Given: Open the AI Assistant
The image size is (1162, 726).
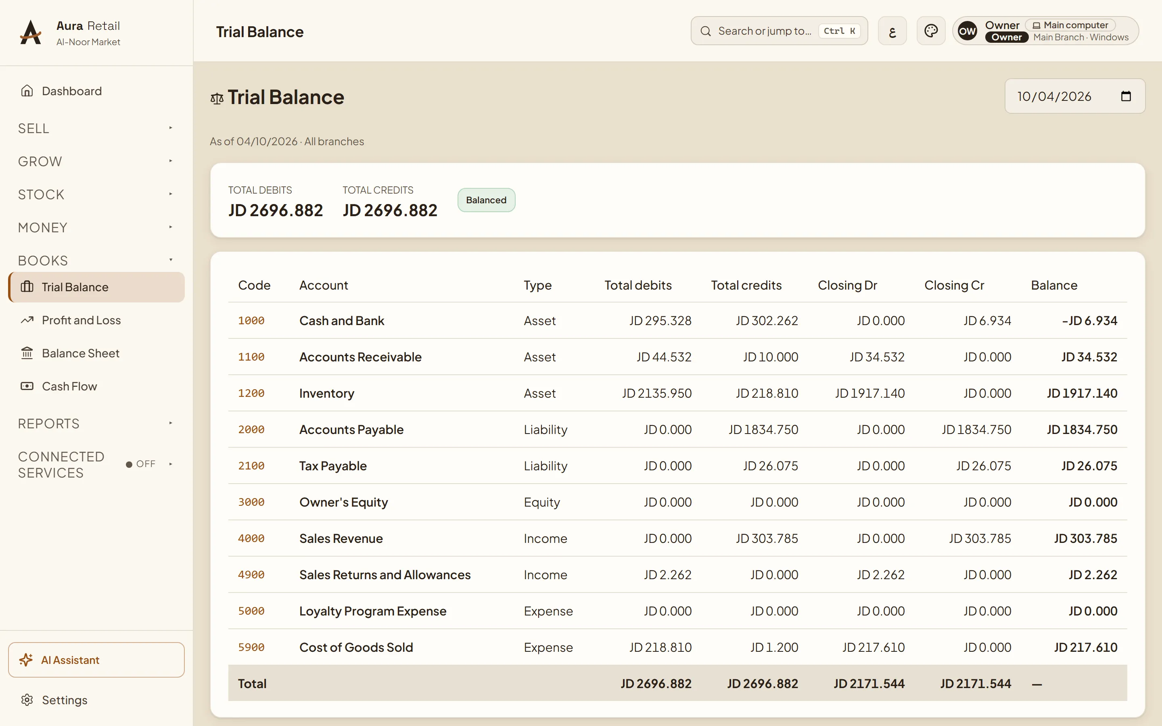Looking at the screenshot, I should pos(96,660).
